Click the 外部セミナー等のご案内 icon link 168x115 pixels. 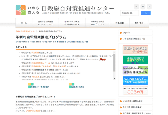pos(39,85)
